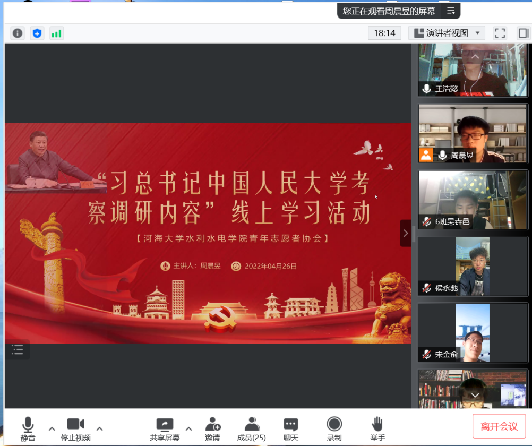
Task: Open the presenter view (演讲者视图) dropdown
Action: (447, 33)
